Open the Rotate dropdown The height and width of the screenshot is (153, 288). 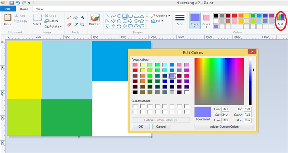pos(53,27)
